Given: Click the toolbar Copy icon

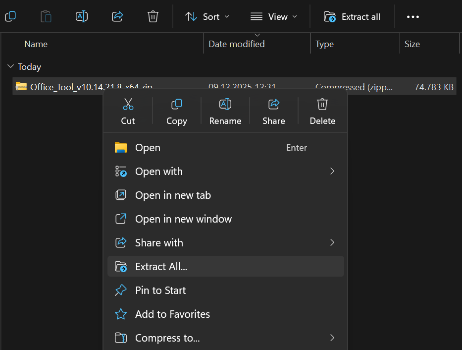Looking at the screenshot, I should tap(10, 16).
